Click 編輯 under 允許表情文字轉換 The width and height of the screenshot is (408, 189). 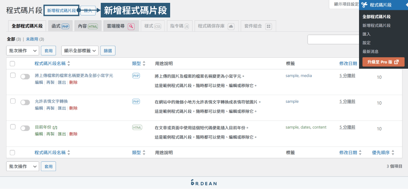[x=39, y=108]
